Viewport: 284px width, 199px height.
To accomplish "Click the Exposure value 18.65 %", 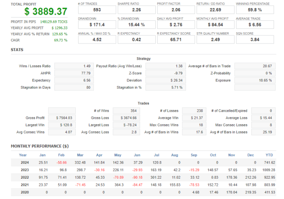I will pos(255,80).
